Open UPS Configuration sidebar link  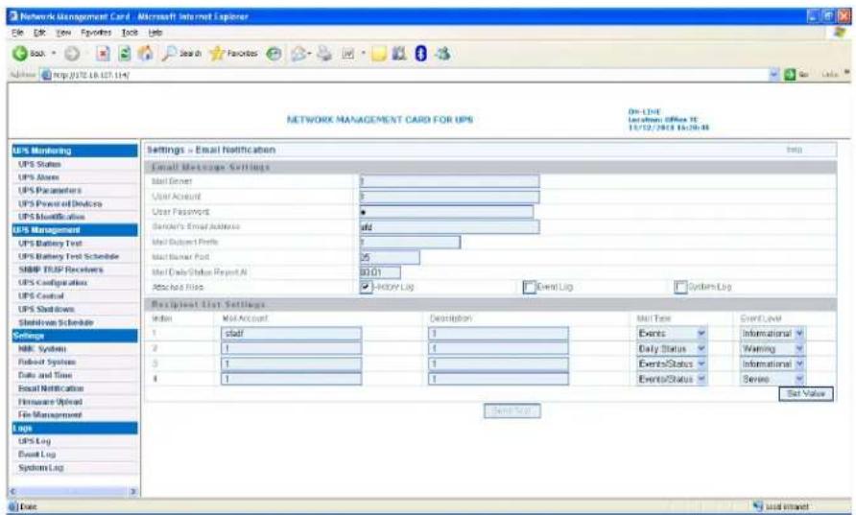tap(53, 283)
